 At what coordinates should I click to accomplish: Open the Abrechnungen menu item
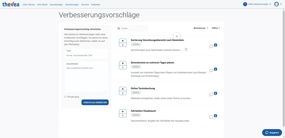point(72,5)
